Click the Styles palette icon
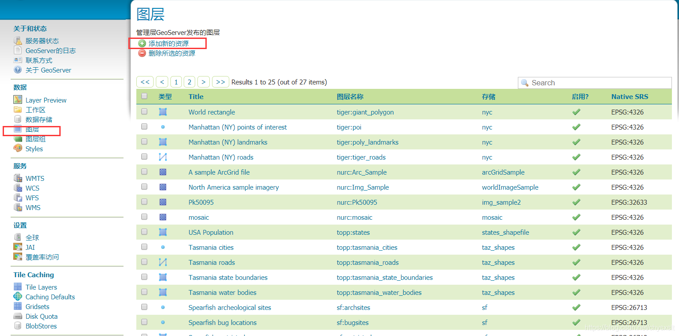Image resolution: width=679 pixels, height=336 pixels. click(x=18, y=149)
